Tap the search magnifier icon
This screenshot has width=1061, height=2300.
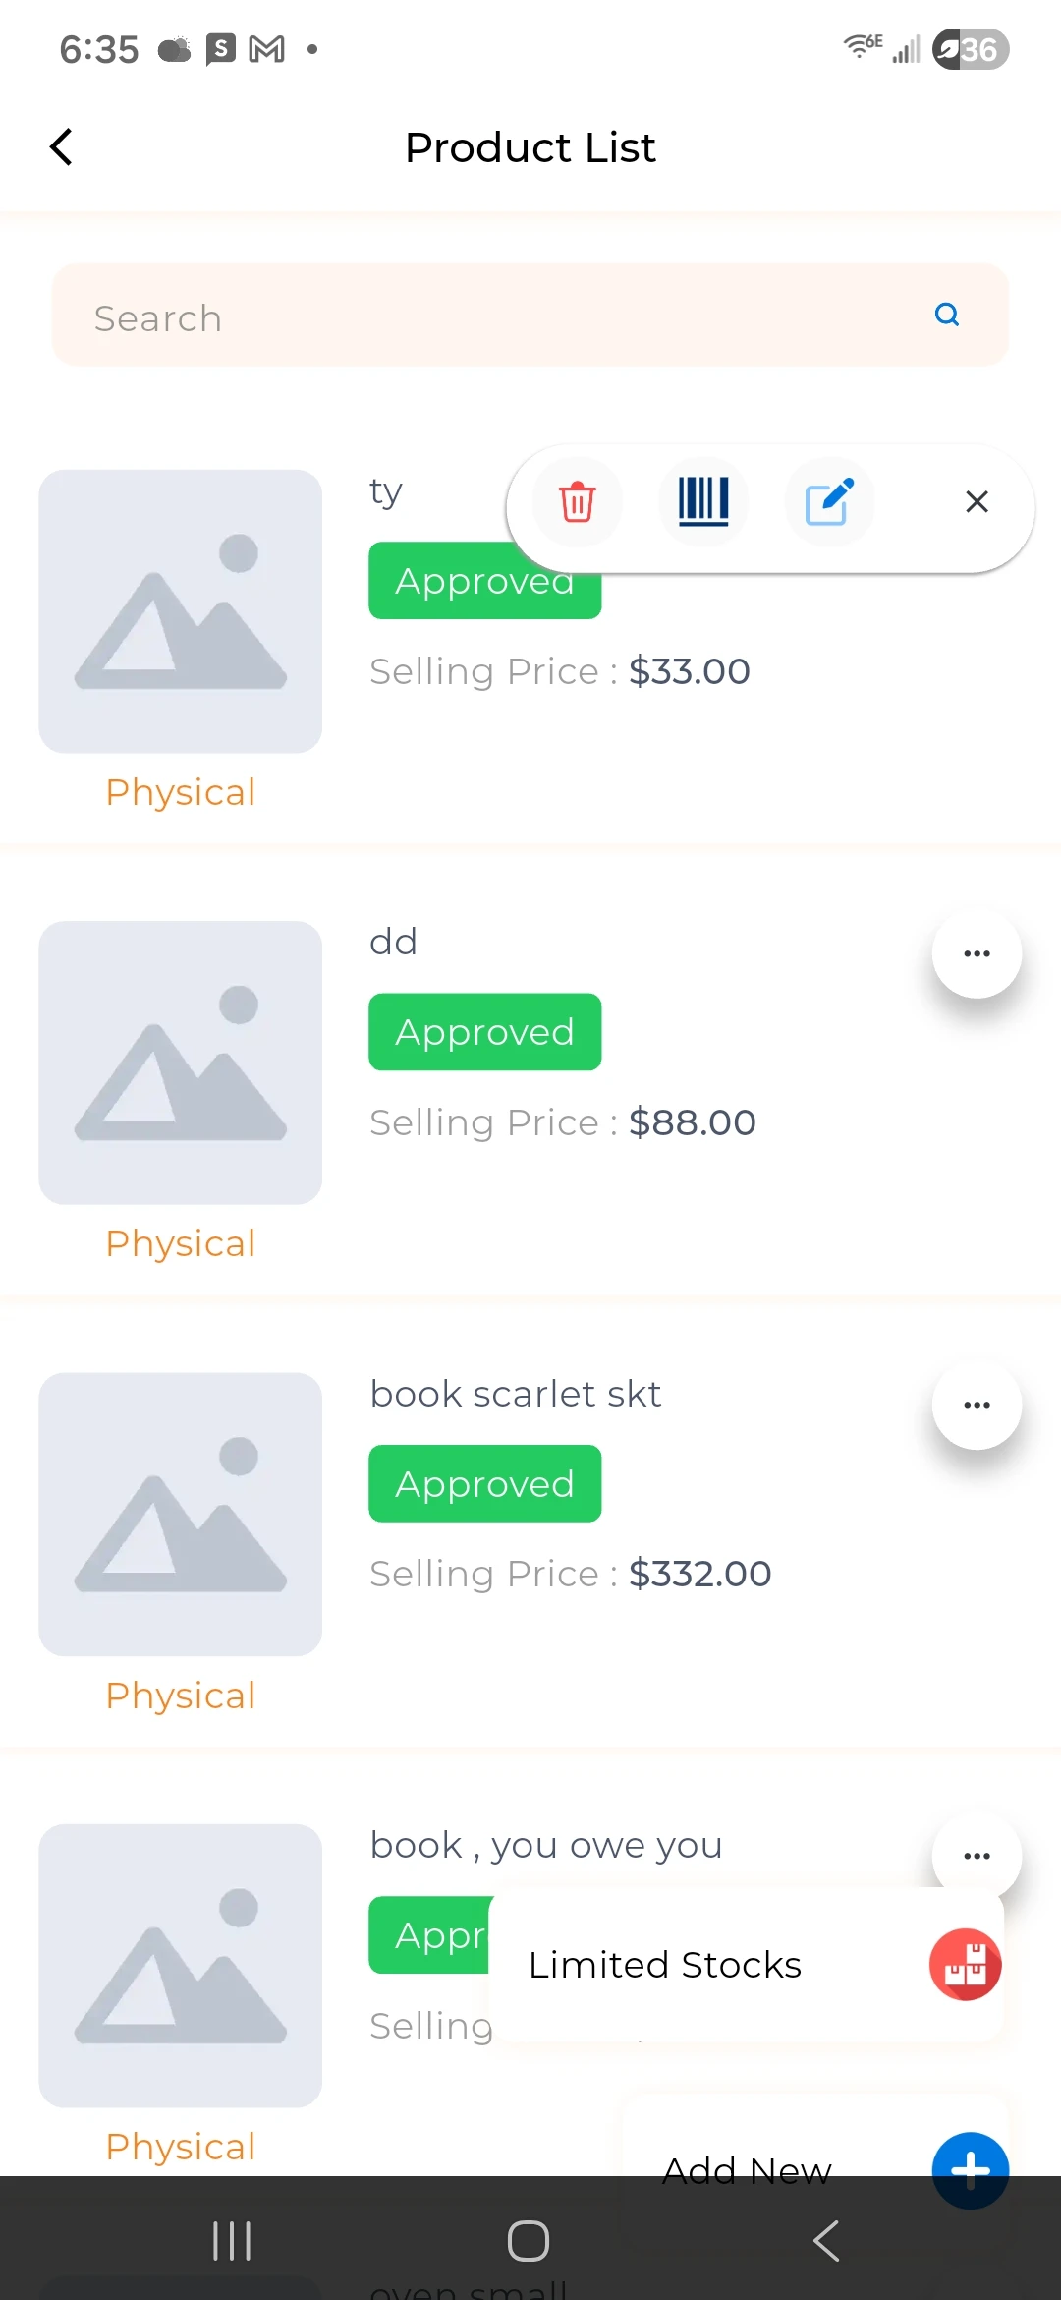[947, 316]
